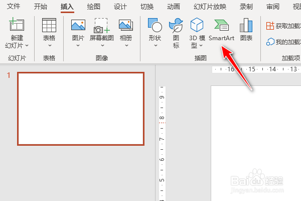Click the Pictures (图片) icon
This screenshot has height=201, width=301.
(78, 25)
